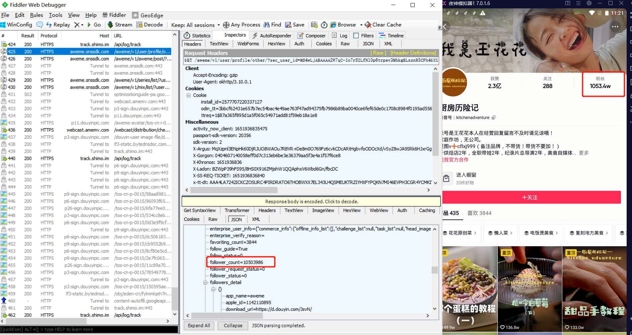Open the Nox emulator hamburger menu
This screenshot has width=632, height=335.
tap(578, 3)
